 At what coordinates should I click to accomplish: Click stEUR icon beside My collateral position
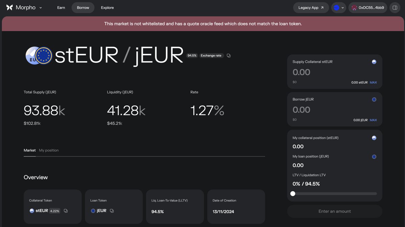(374, 138)
